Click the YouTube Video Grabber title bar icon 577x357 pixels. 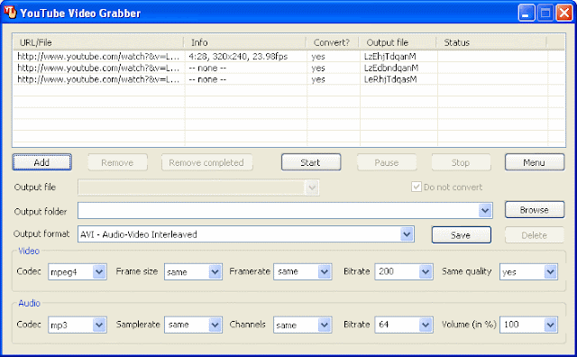[10, 12]
